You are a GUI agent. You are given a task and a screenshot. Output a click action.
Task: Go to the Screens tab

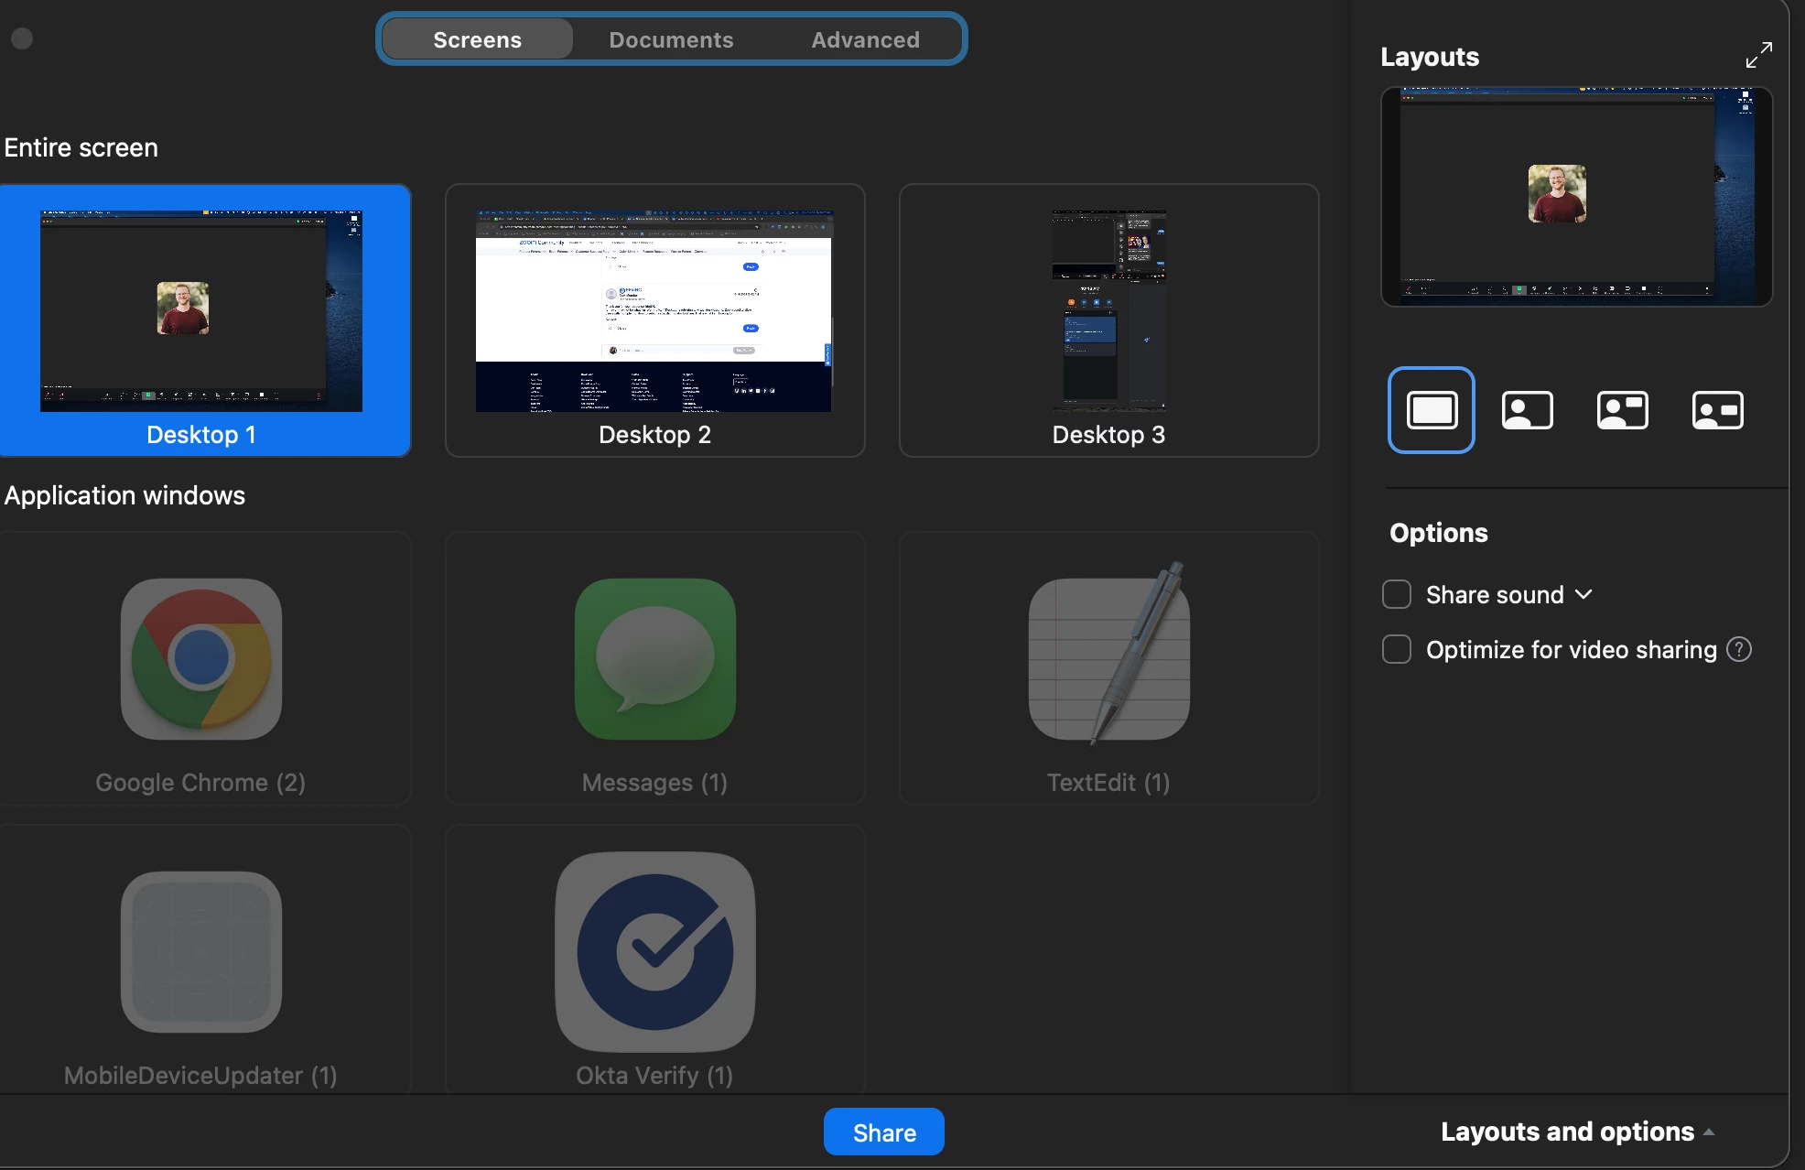[x=477, y=39]
